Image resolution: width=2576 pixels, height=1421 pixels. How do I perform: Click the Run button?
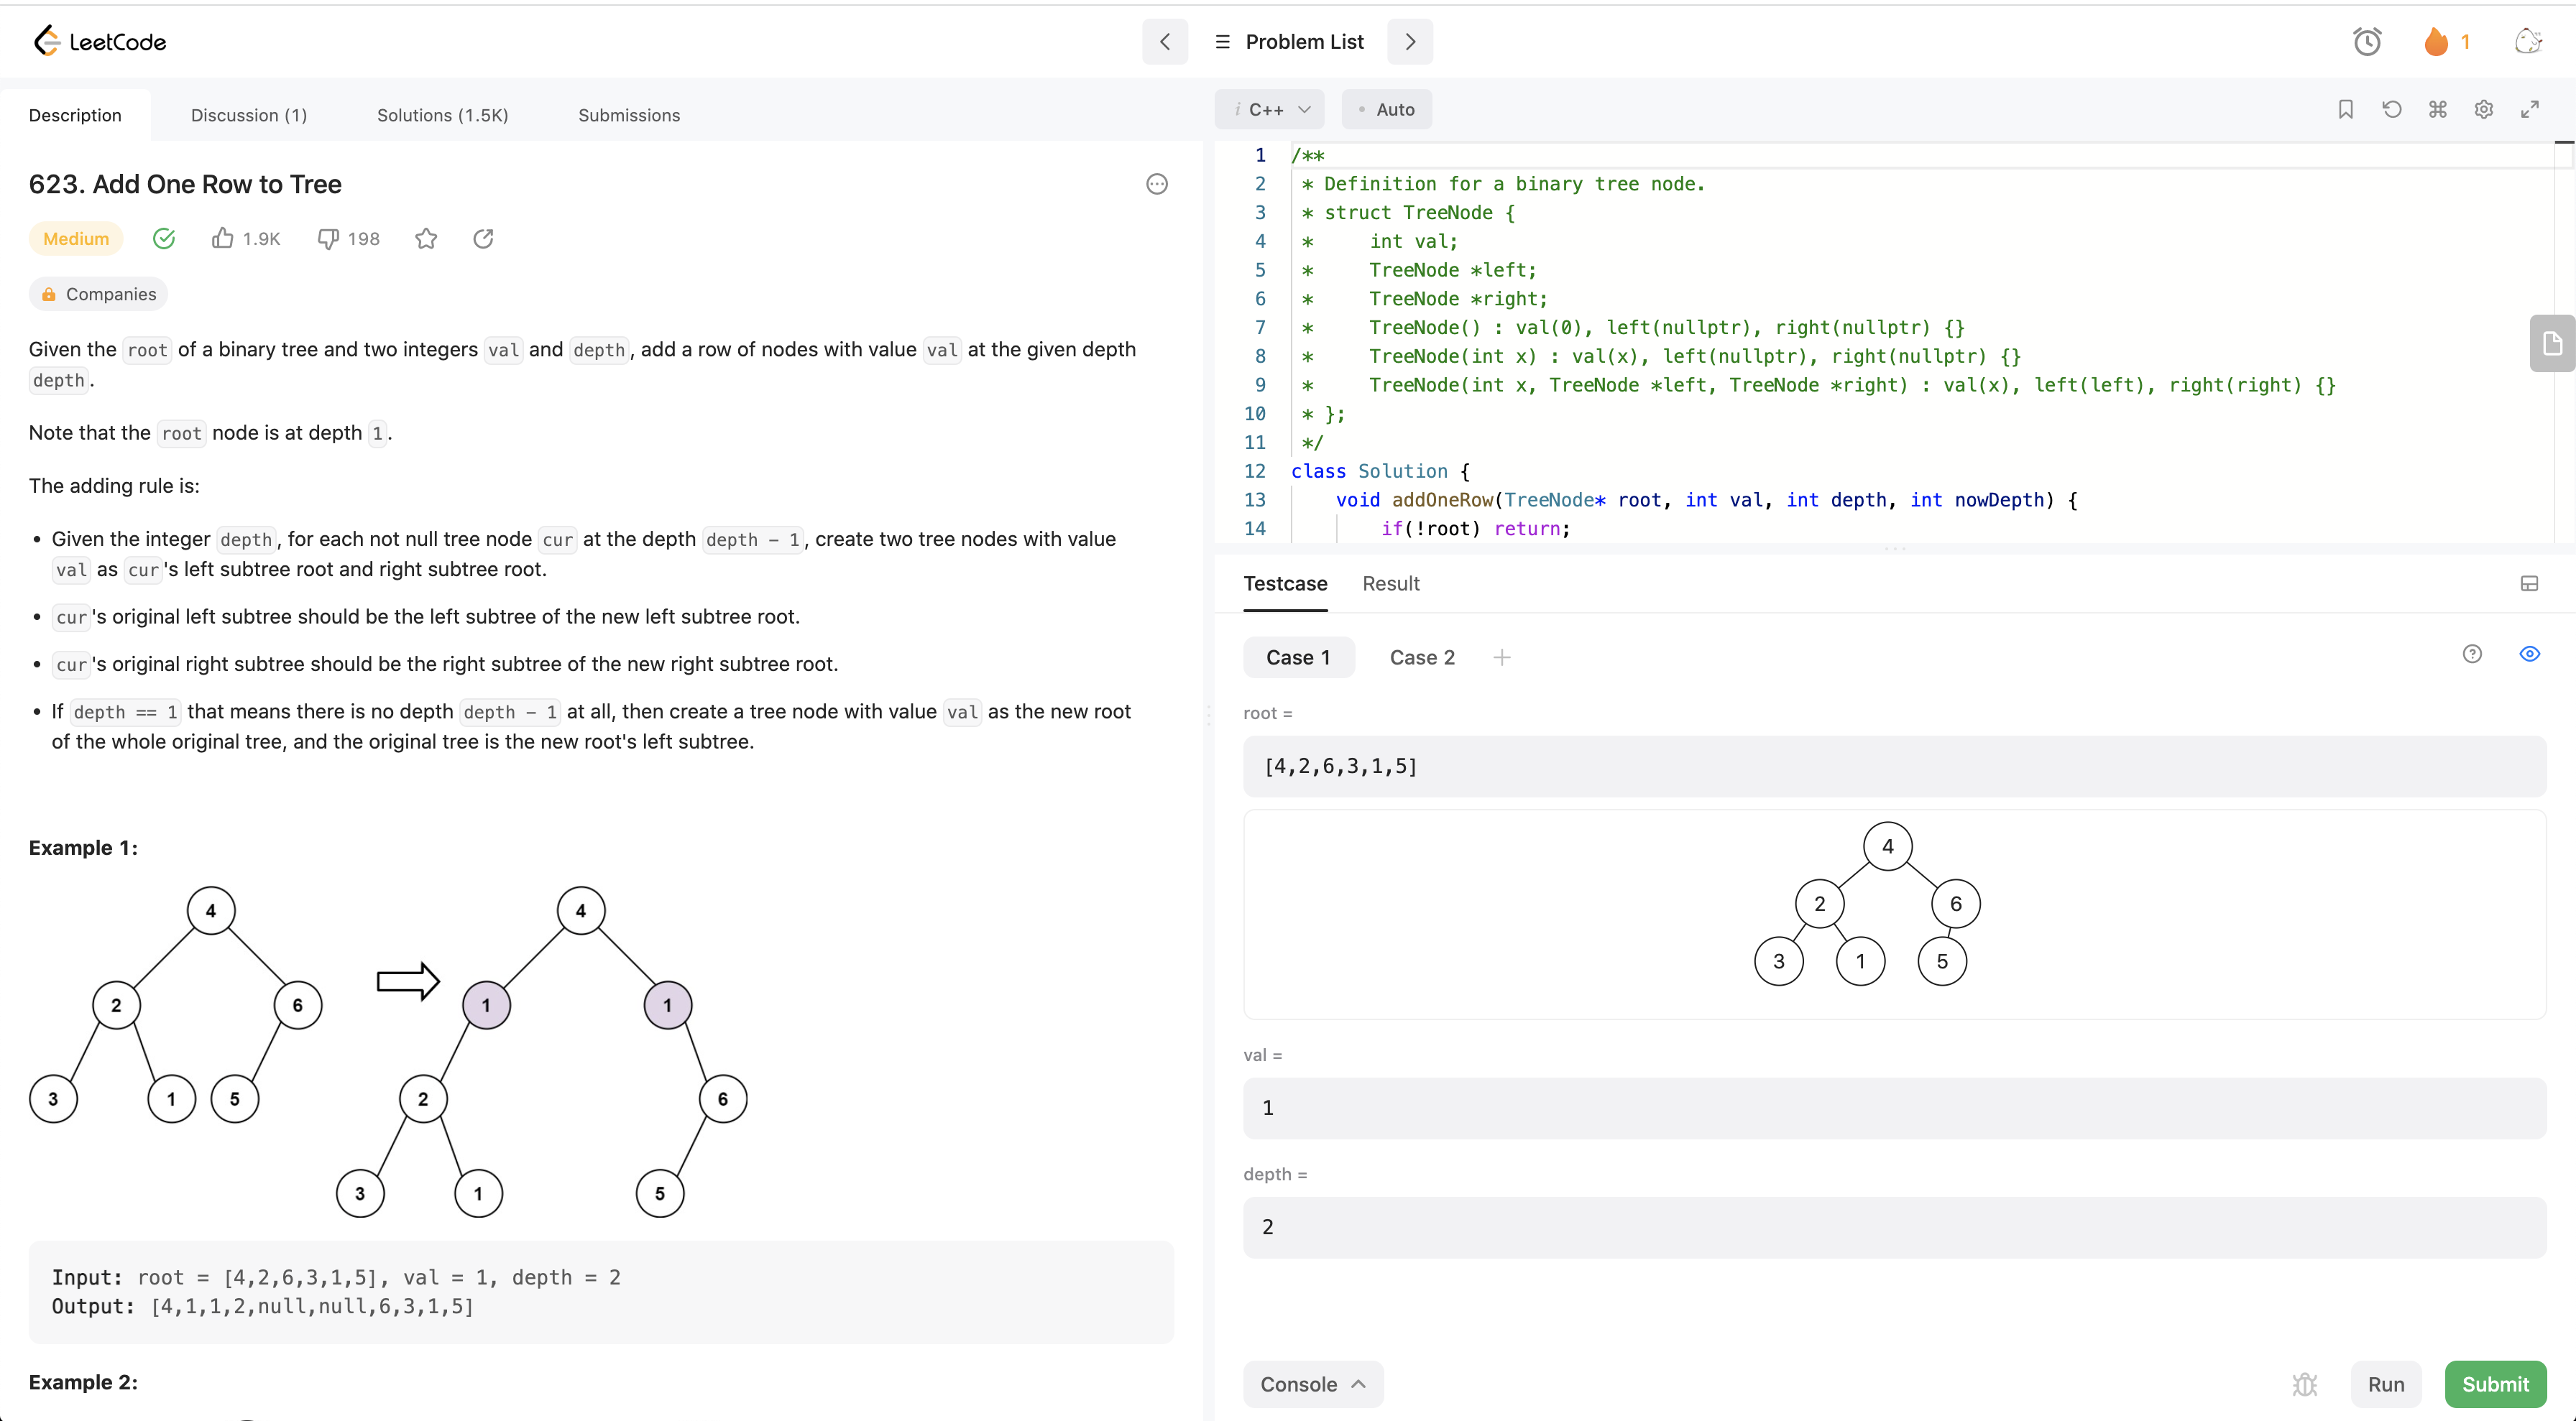[2385, 1384]
